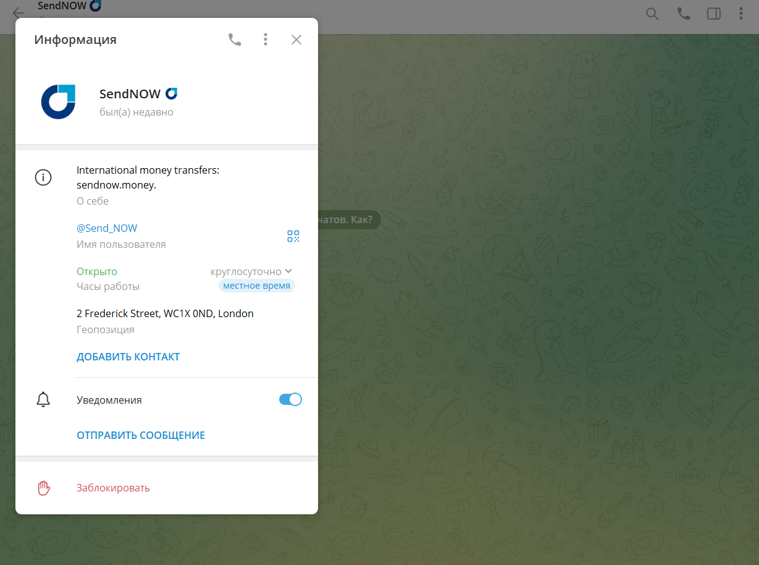Close the Информация panel
The width and height of the screenshot is (759, 565).
point(296,40)
